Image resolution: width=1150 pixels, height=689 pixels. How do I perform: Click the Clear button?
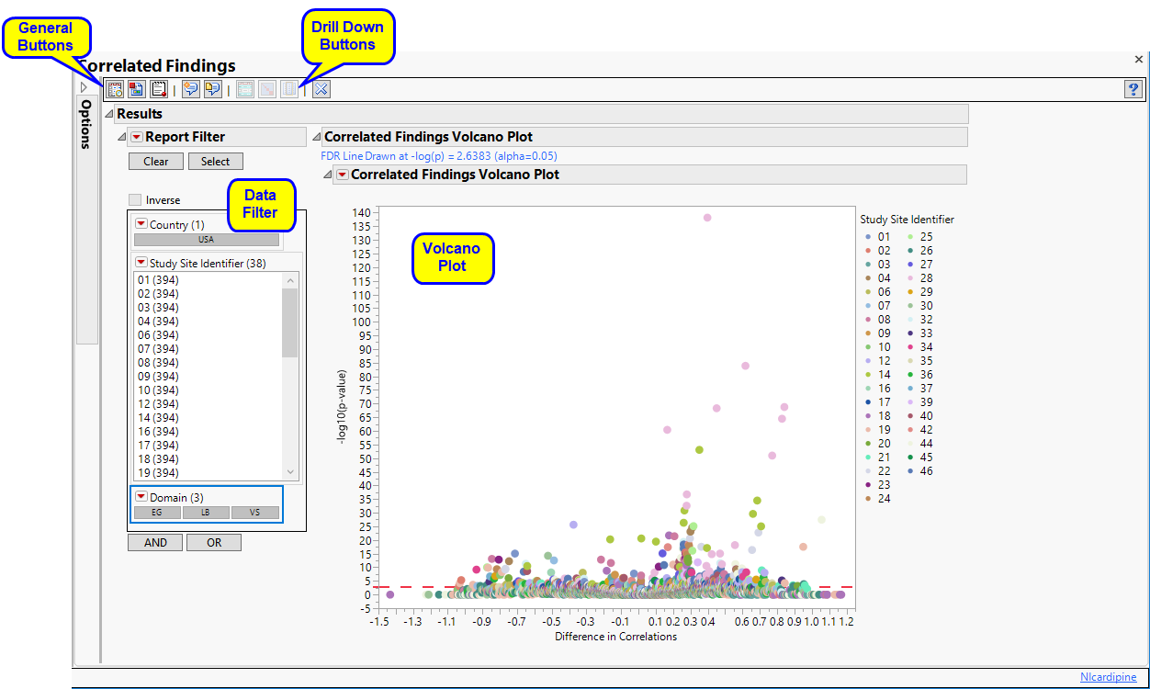point(156,162)
